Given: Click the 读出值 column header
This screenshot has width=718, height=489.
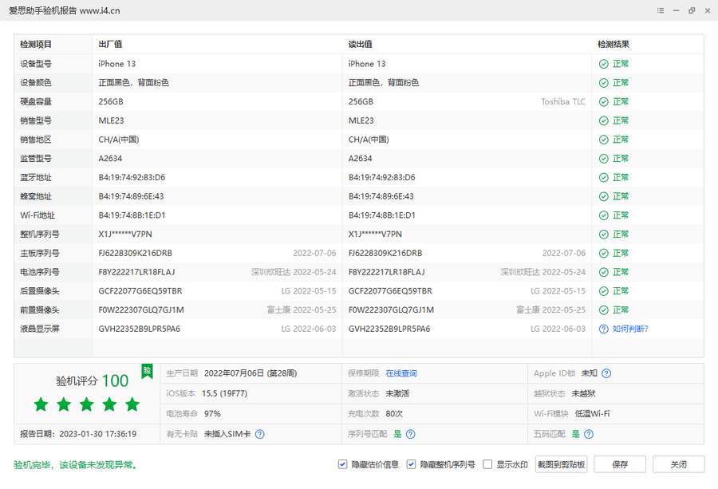Looking at the screenshot, I should click(361, 45).
